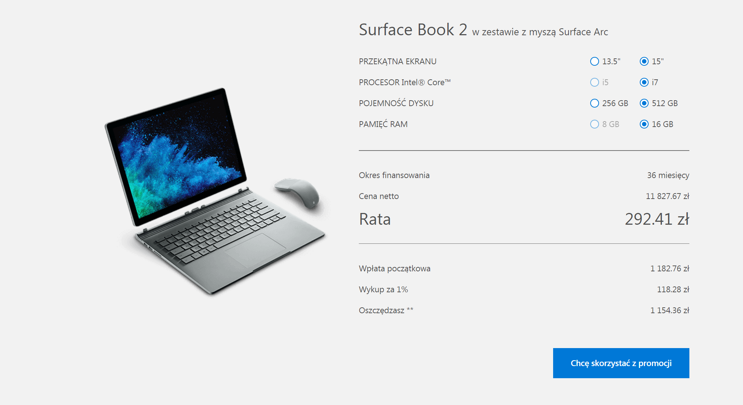Image resolution: width=743 pixels, height=405 pixels.
Task: Click the Wykup za 1% label
Action: pyautogui.click(x=383, y=289)
